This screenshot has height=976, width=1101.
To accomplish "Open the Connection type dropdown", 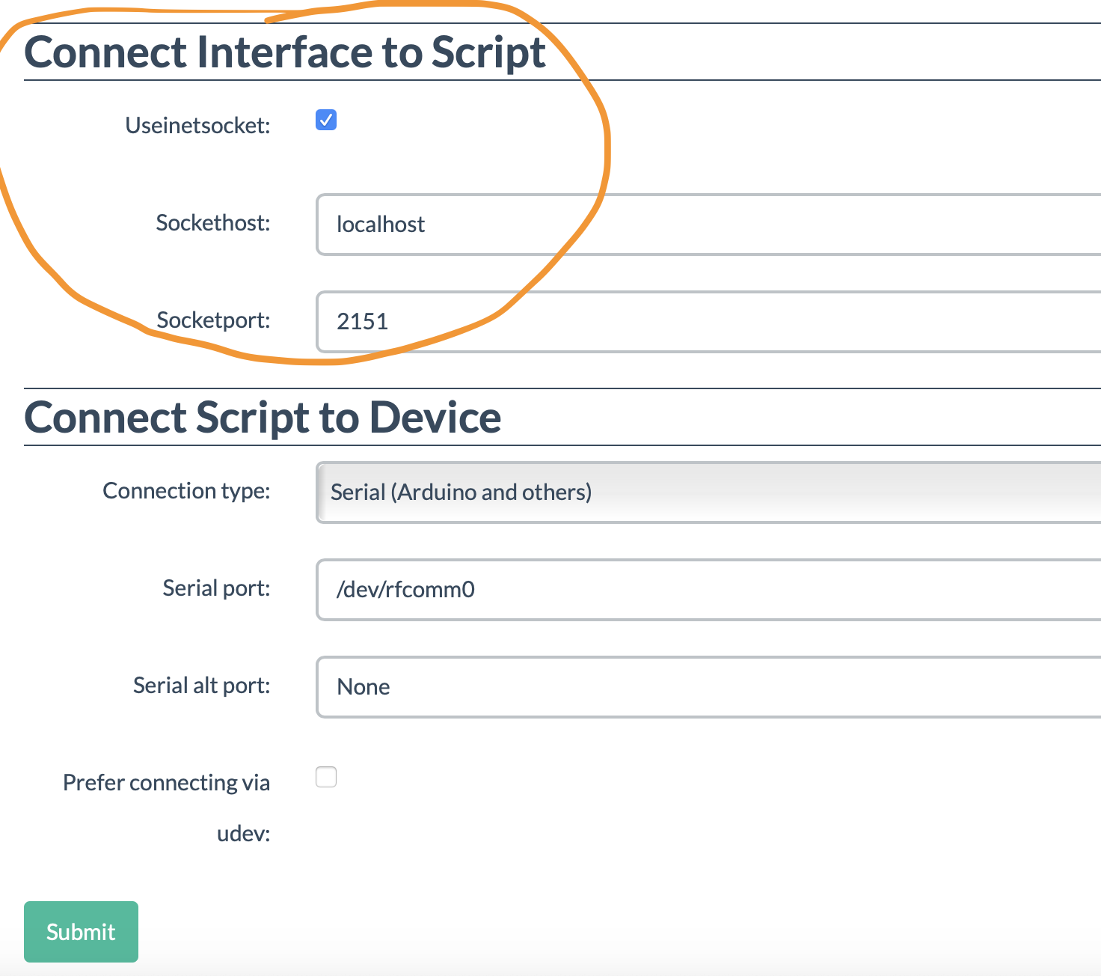I will (708, 492).
